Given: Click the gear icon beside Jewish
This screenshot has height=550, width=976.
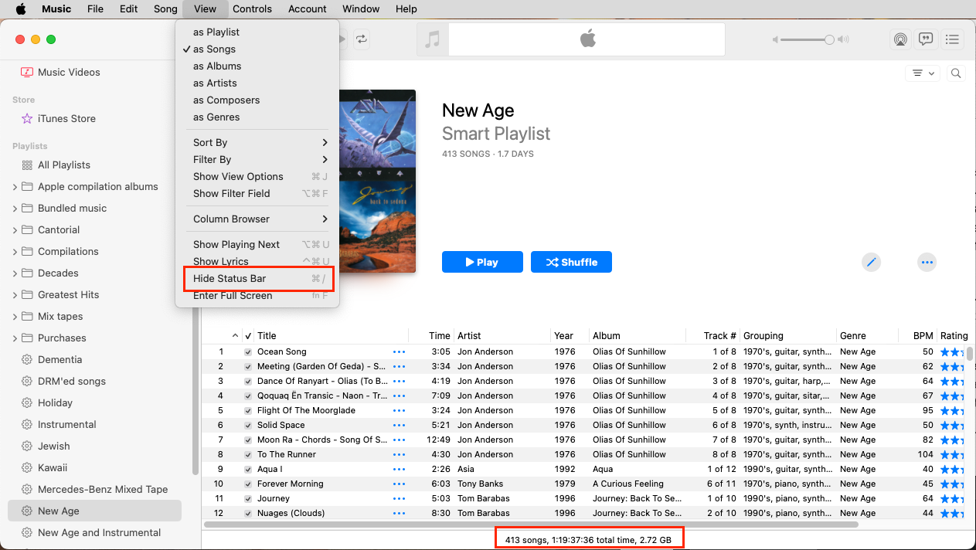Looking at the screenshot, I should pos(27,446).
